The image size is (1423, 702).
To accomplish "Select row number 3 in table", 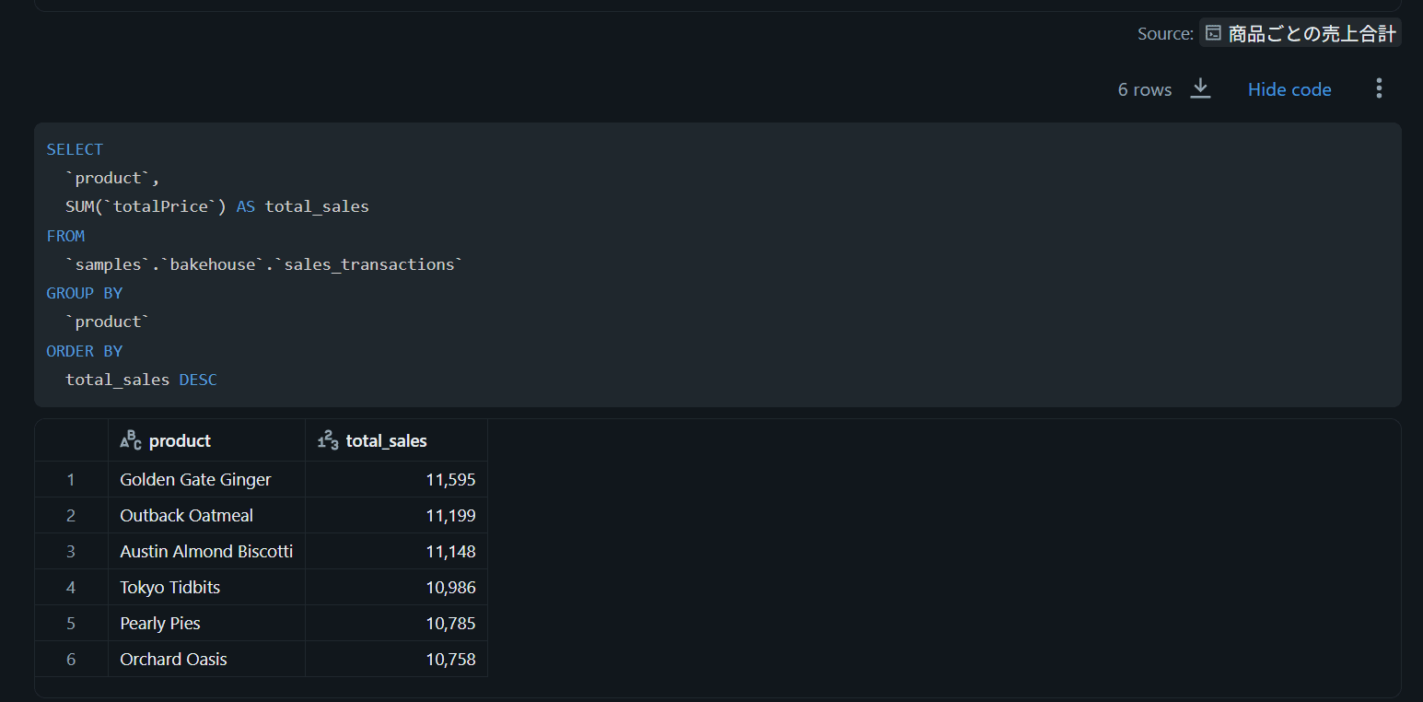I will [x=71, y=551].
